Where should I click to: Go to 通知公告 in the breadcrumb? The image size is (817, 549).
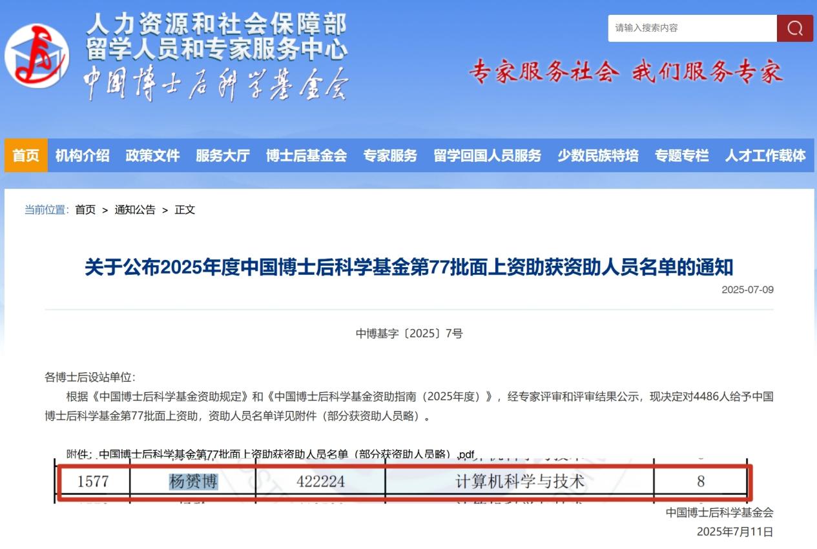(x=135, y=210)
